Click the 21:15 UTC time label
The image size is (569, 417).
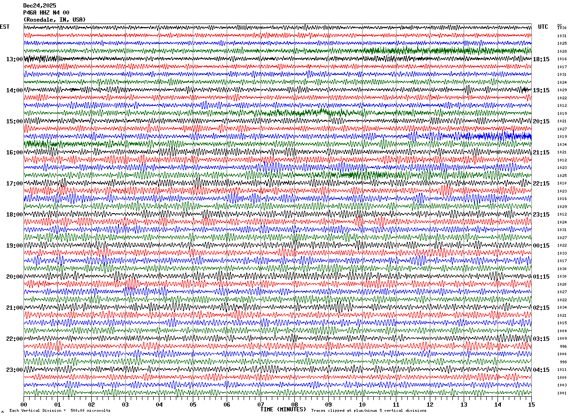[x=541, y=152]
